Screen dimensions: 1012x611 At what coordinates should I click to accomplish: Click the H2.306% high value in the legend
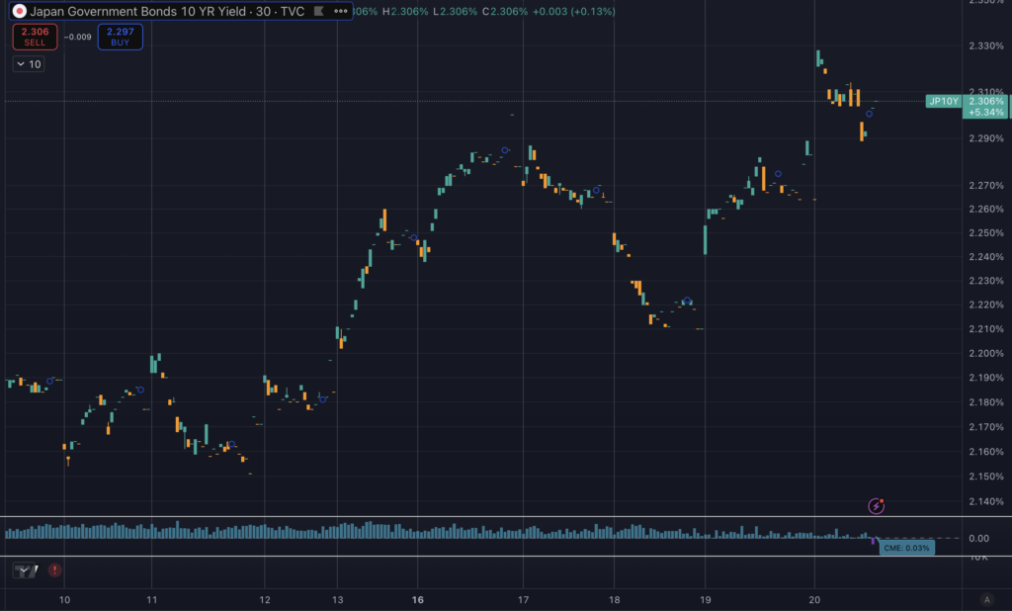coord(407,12)
